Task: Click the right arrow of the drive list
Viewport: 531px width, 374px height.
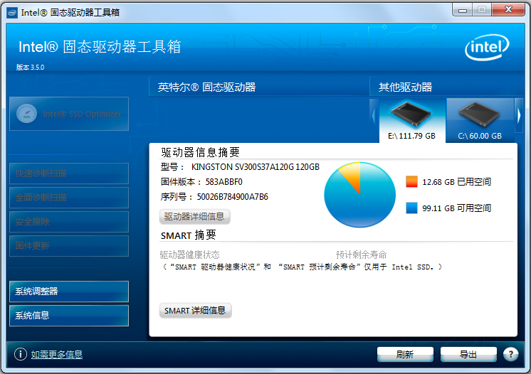Action: pyautogui.click(x=519, y=116)
